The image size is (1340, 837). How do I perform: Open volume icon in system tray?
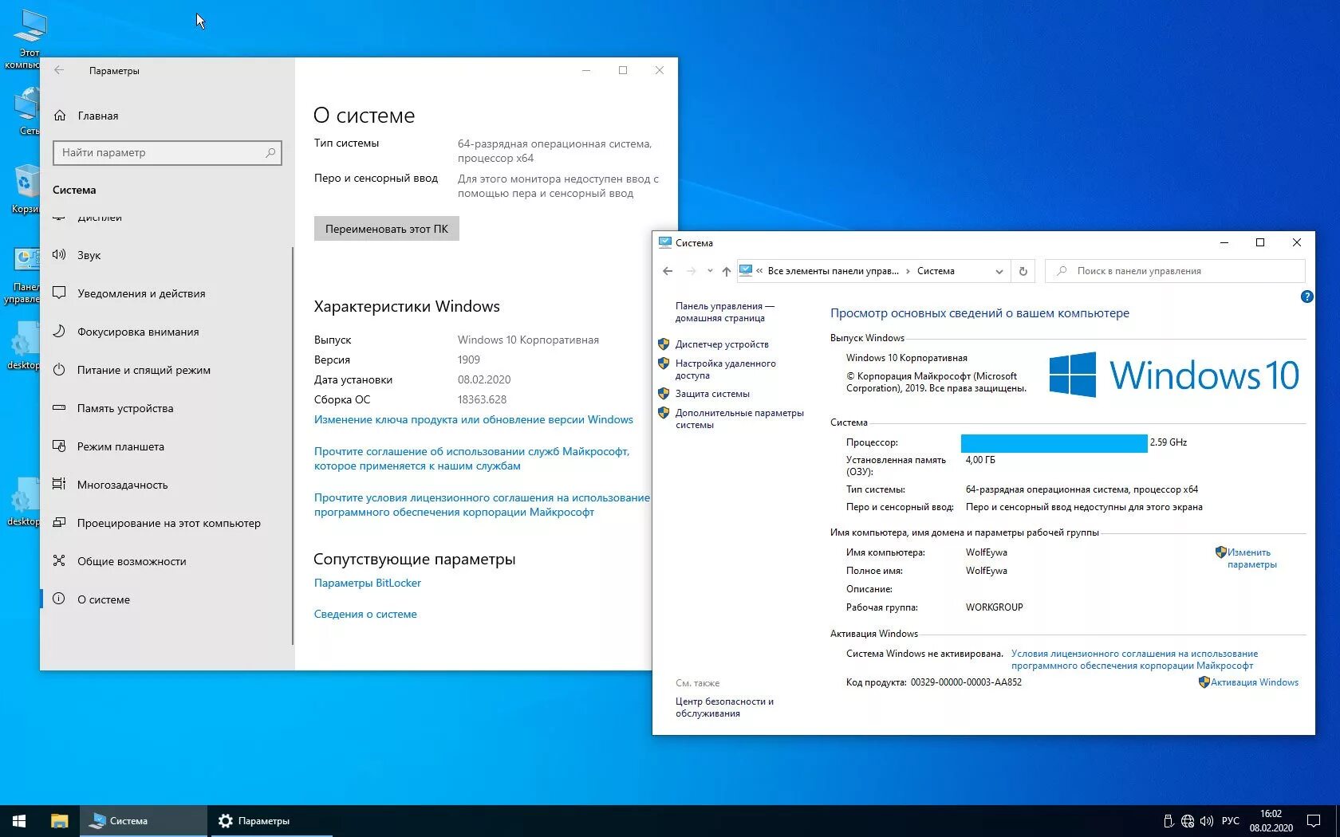1207,820
